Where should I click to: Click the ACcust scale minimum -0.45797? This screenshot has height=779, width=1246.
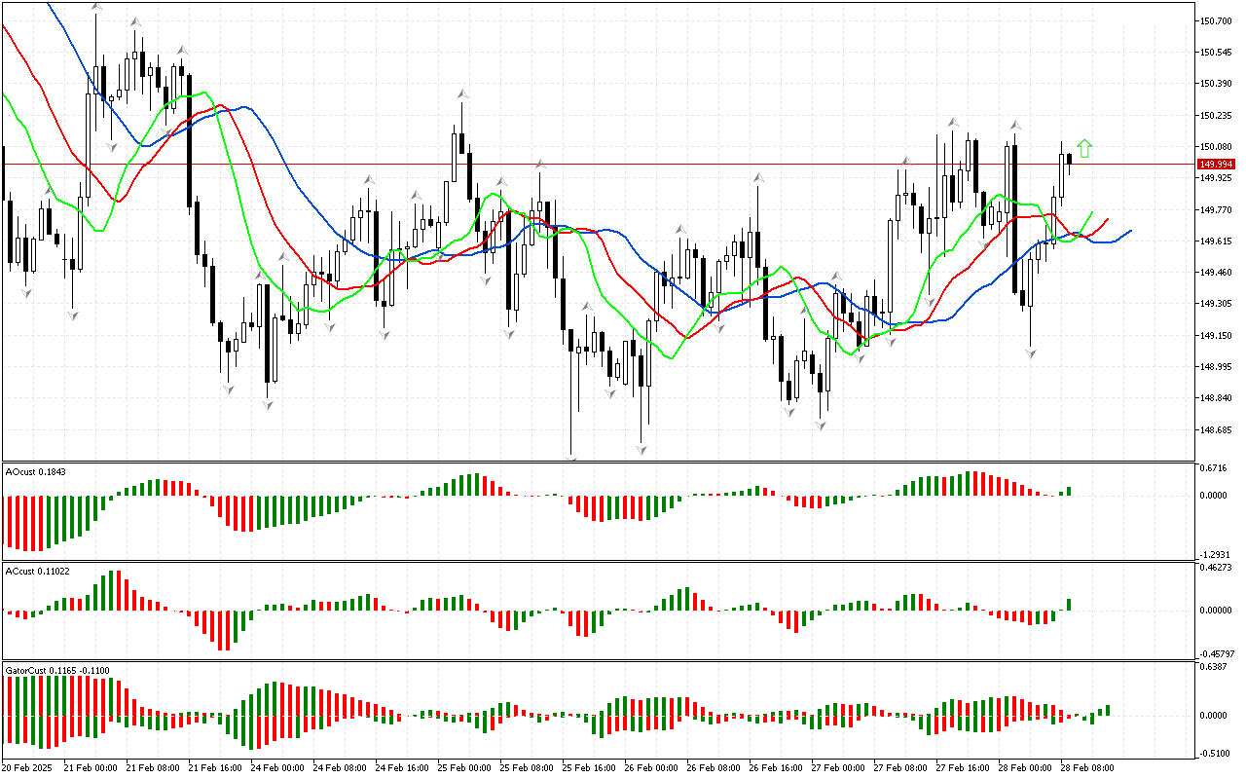(x=1217, y=653)
